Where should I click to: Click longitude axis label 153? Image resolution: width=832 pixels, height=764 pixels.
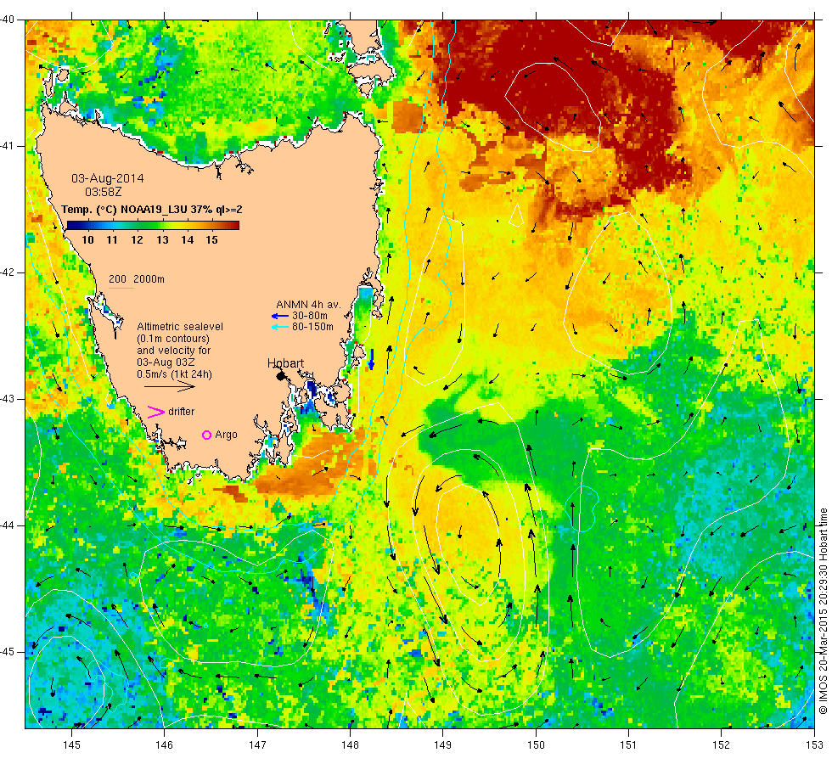(x=814, y=745)
